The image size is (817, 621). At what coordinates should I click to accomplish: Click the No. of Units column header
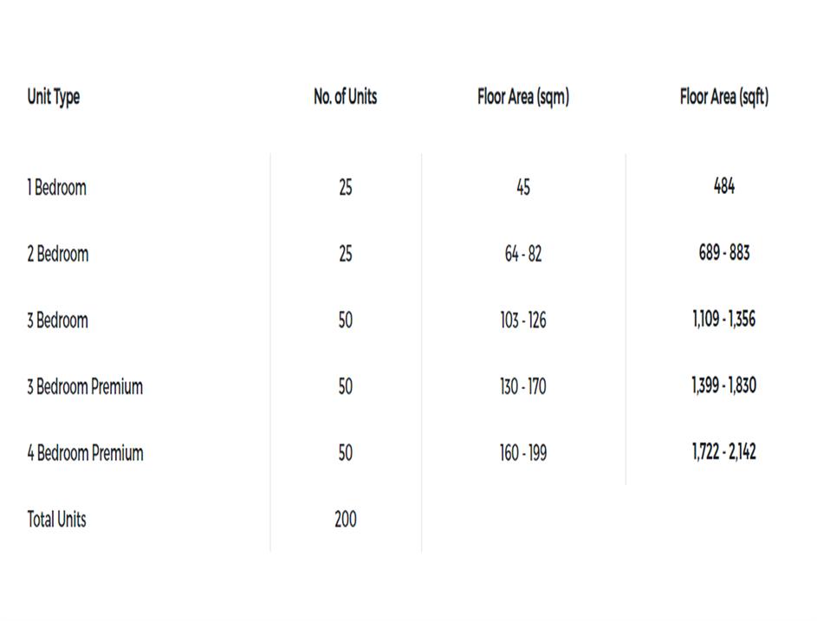coord(345,97)
